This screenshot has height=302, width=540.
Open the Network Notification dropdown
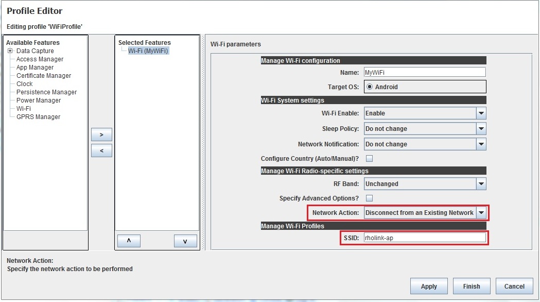(481, 144)
